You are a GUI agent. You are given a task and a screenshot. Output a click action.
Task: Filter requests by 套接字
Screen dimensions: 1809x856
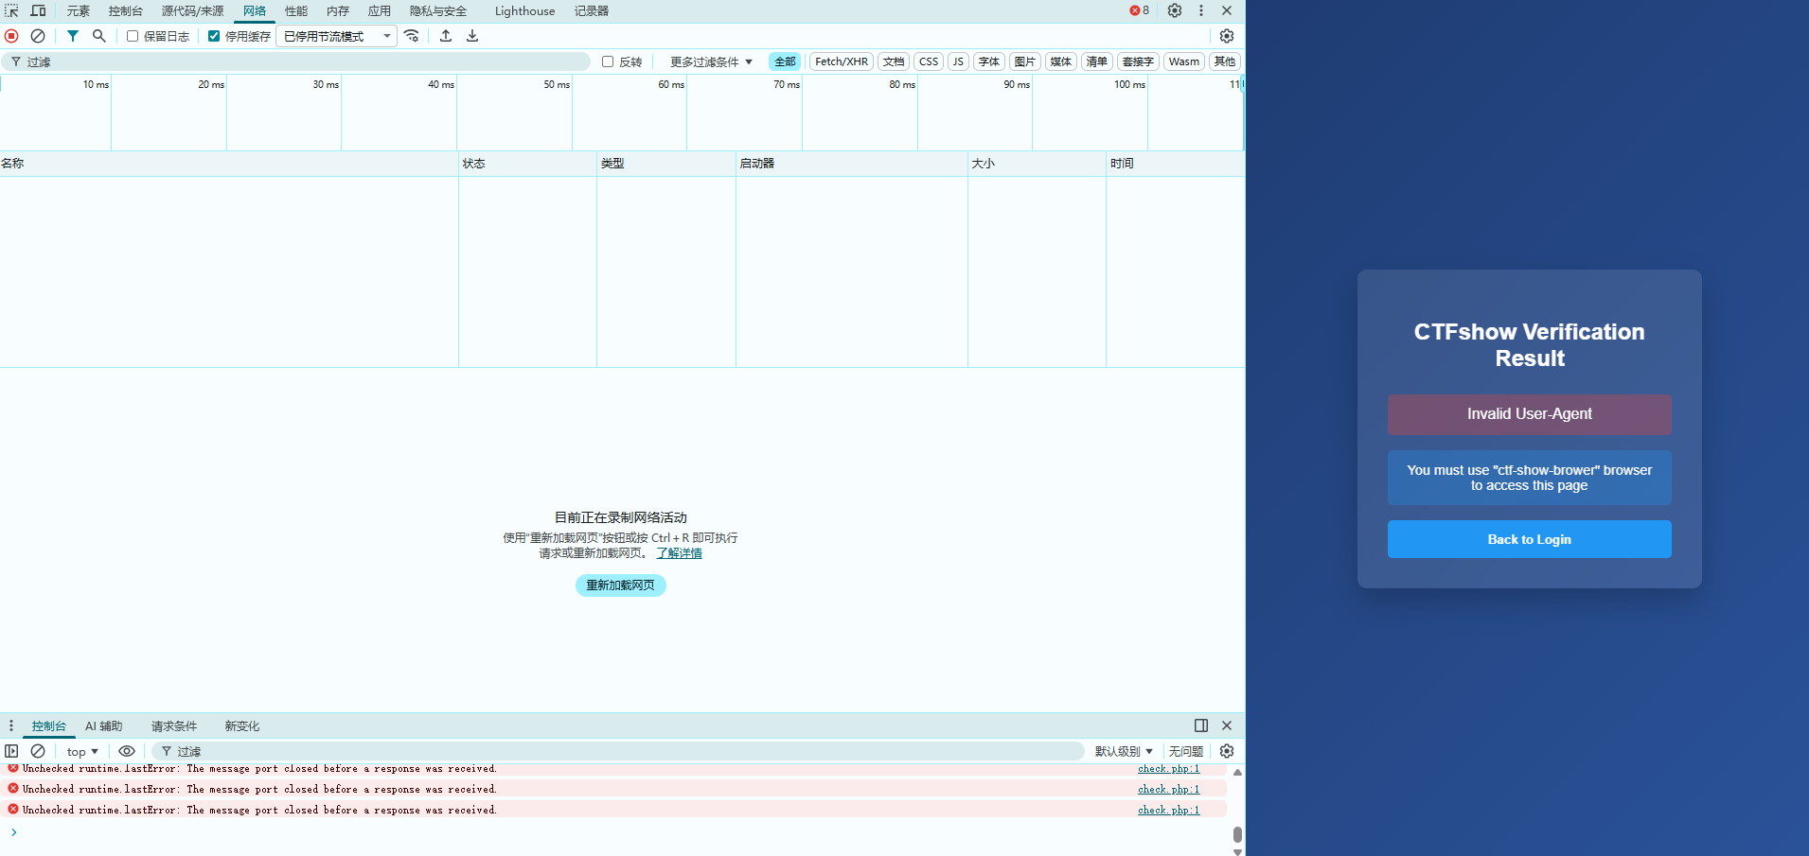pyautogui.click(x=1138, y=61)
